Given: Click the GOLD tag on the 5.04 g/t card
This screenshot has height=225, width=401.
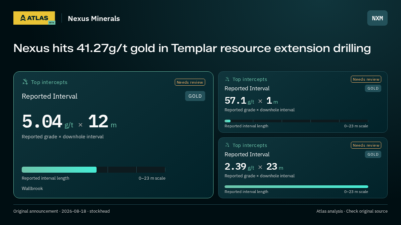Looking at the screenshot, I should [x=195, y=96].
